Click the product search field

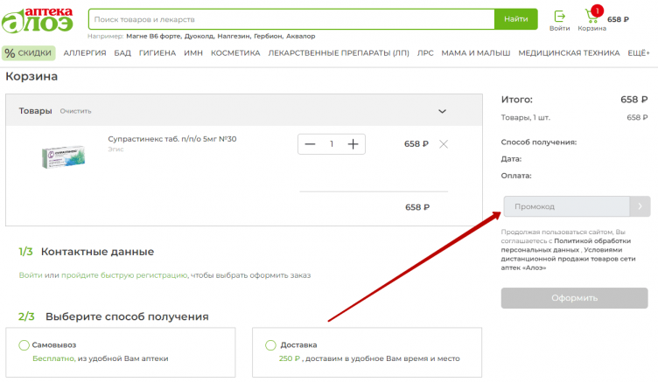click(x=290, y=18)
